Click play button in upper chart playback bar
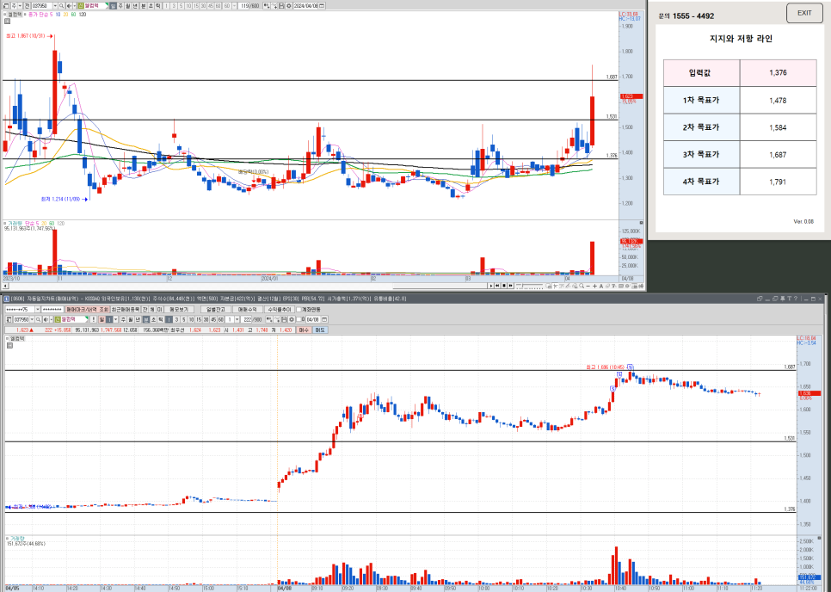Screen dimensions: 831x592 click(x=490, y=286)
